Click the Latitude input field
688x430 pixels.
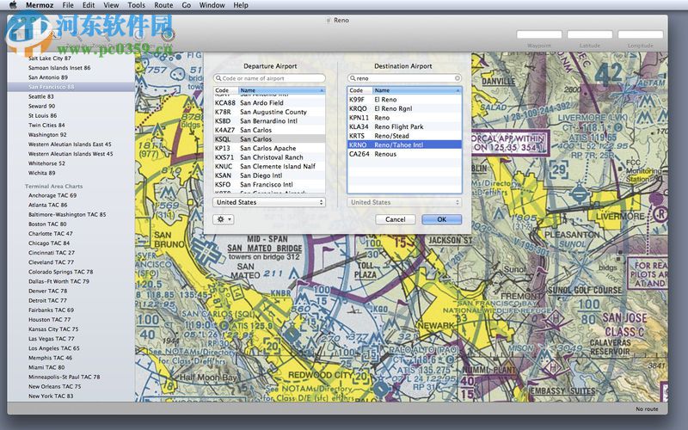590,35
